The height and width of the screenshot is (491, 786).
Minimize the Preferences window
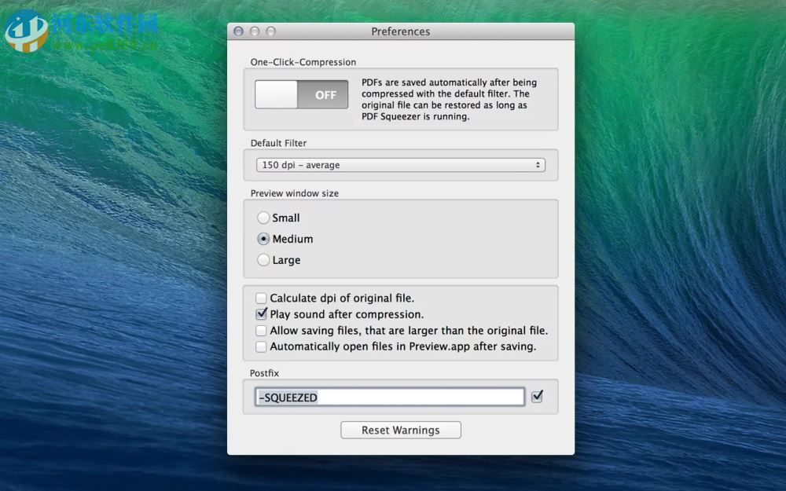(x=254, y=31)
